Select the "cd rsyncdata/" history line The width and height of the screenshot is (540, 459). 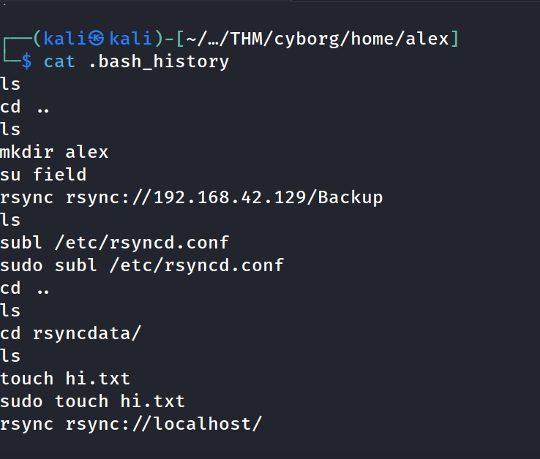[71, 333]
